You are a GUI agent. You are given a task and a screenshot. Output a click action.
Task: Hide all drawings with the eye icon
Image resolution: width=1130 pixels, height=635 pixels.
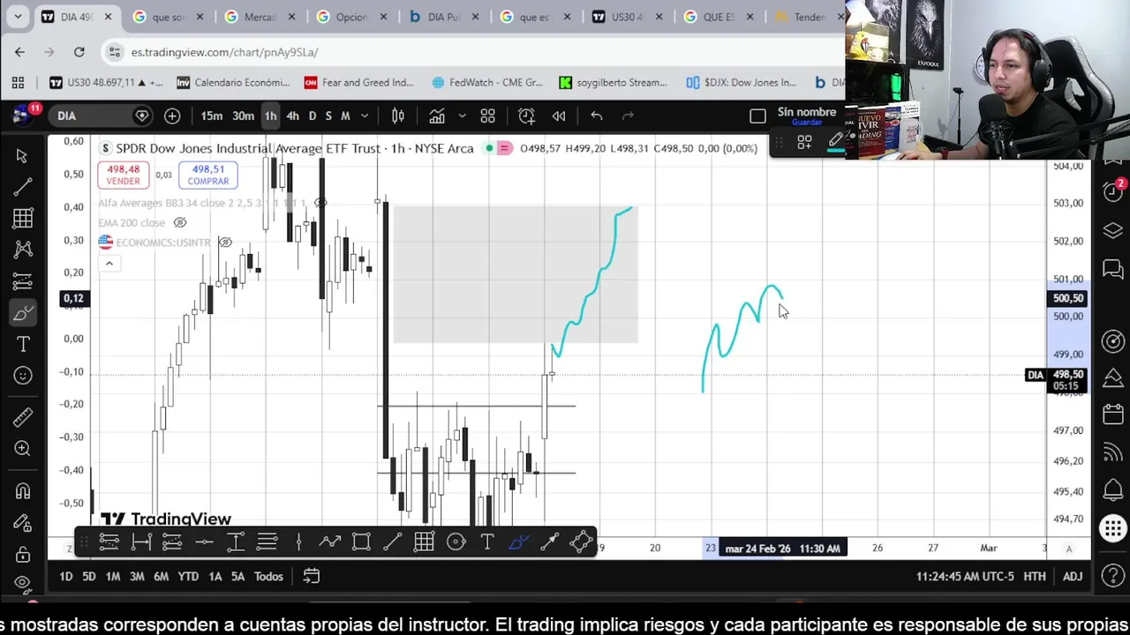(22, 583)
